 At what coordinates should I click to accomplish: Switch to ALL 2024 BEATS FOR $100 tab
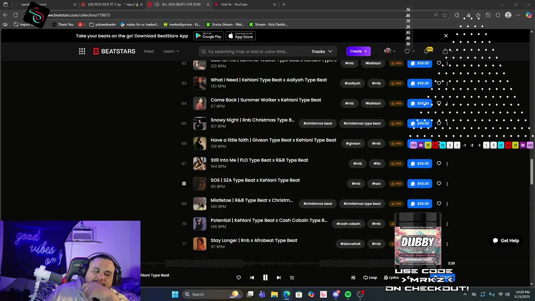[x=178, y=4]
